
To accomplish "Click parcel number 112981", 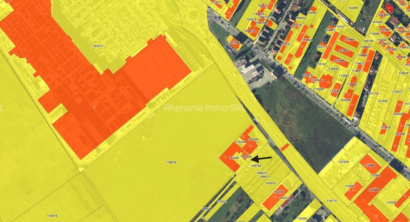I will pos(375,175).
